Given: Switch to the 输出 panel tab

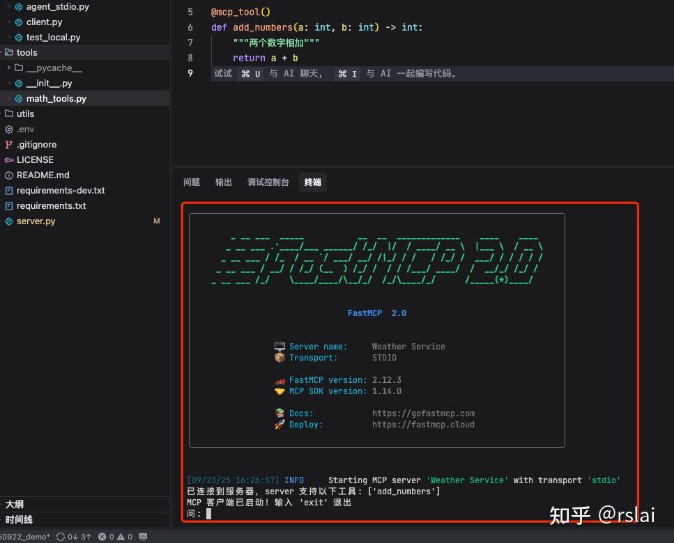Looking at the screenshot, I should pyautogui.click(x=224, y=182).
